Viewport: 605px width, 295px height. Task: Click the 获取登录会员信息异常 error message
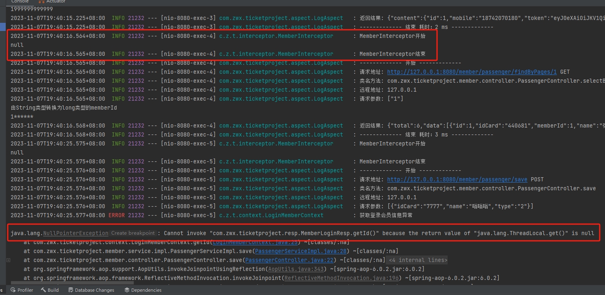click(386, 215)
